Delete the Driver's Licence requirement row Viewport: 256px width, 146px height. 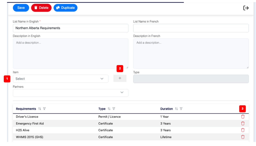pyautogui.click(x=243, y=117)
